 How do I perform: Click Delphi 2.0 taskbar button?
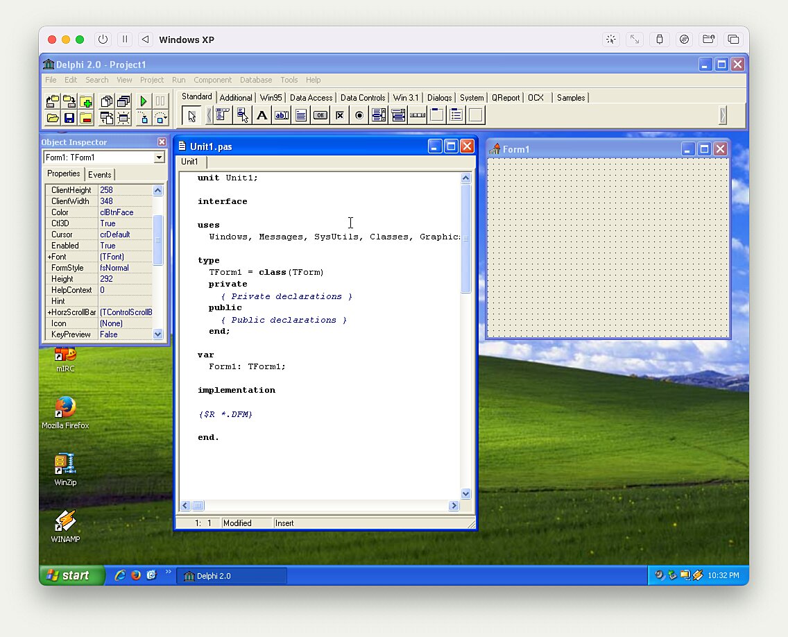click(x=232, y=576)
